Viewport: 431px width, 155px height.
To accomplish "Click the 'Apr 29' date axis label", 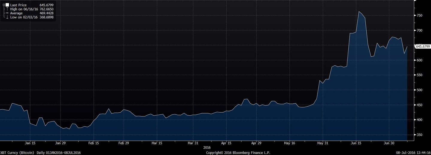I will (x=256, y=143).
